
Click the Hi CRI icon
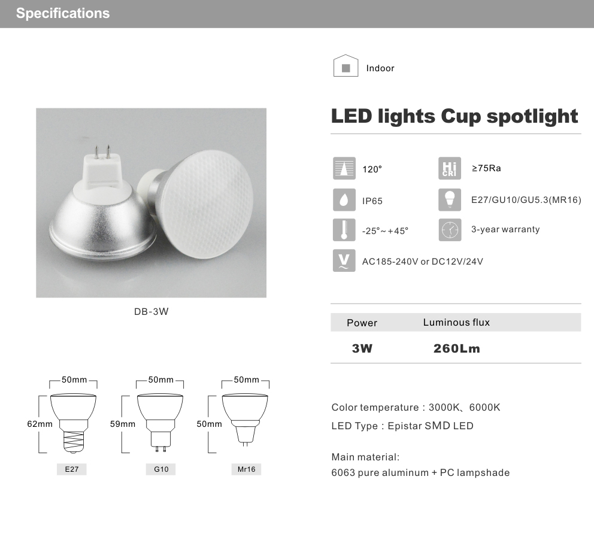[450, 168]
